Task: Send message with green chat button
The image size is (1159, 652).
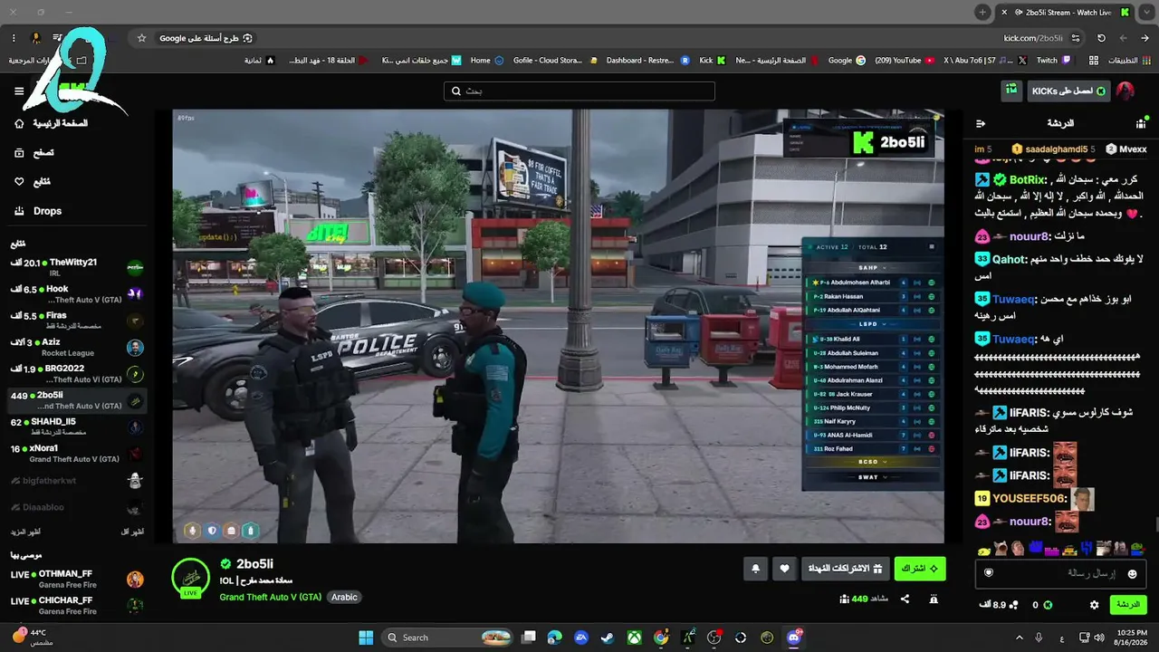Action: tap(1128, 605)
